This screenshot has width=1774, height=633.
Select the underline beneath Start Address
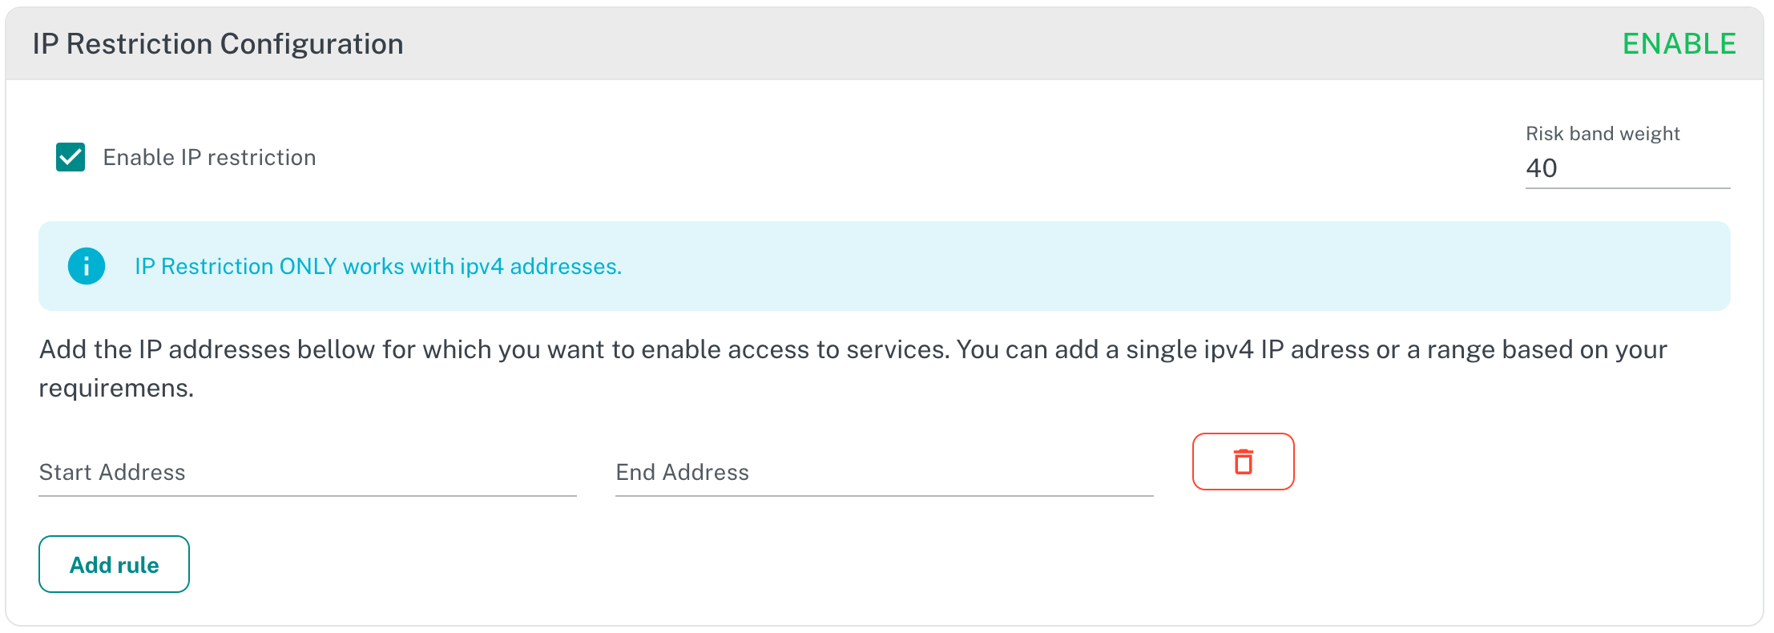(308, 496)
